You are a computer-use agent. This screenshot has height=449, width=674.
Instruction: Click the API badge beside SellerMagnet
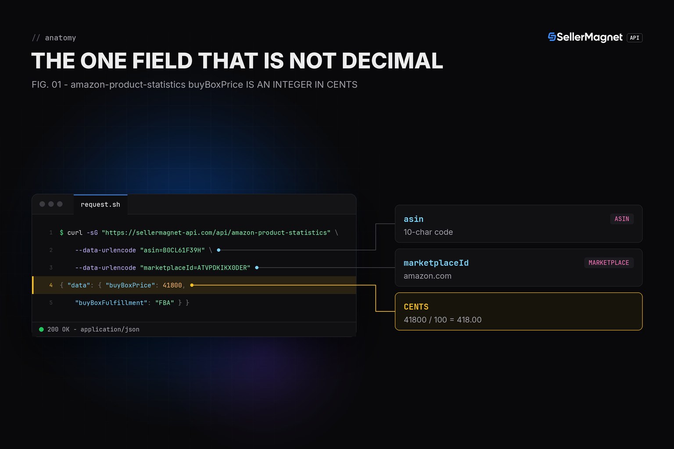coord(635,38)
